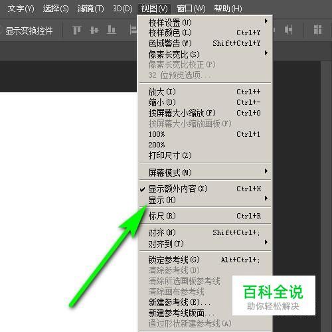332x332 pixels.
Task: Close the 视图(V) menu in menu bar
Action: pos(154,9)
